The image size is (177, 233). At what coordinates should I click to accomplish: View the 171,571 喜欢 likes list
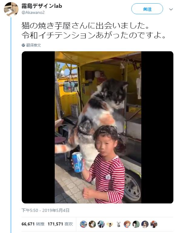(x=60, y=224)
